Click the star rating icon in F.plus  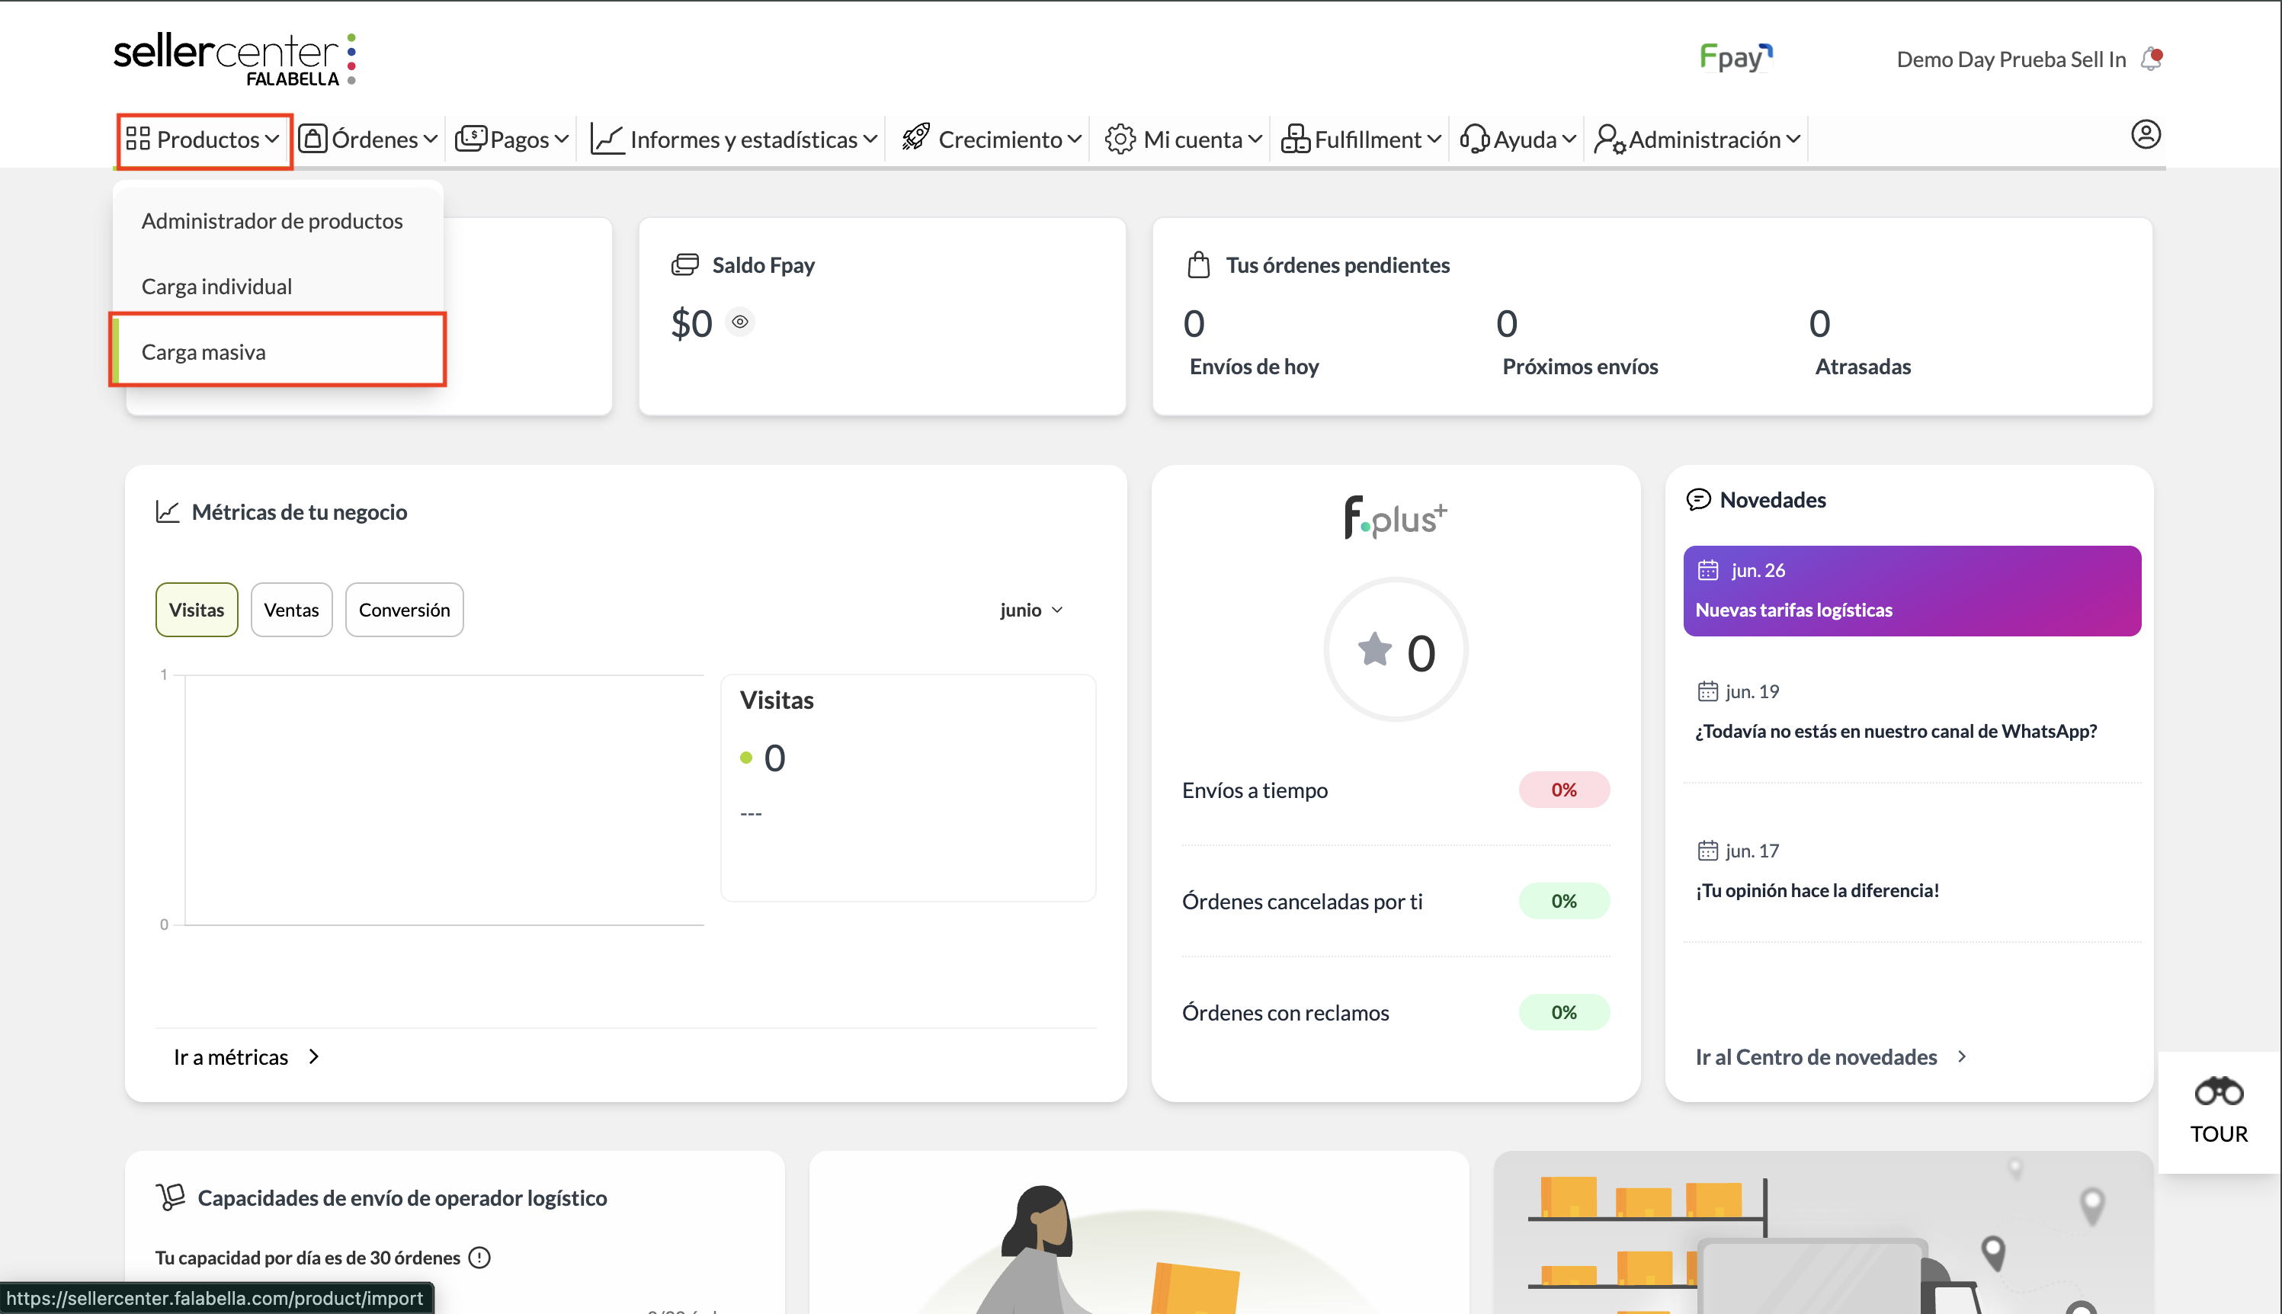(x=1374, y=649)
